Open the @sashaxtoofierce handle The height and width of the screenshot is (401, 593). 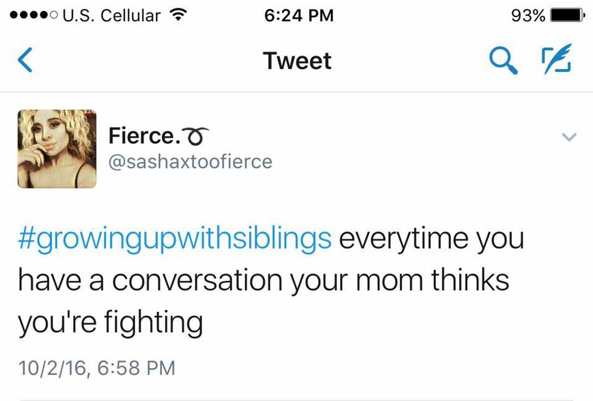(190, 162)
